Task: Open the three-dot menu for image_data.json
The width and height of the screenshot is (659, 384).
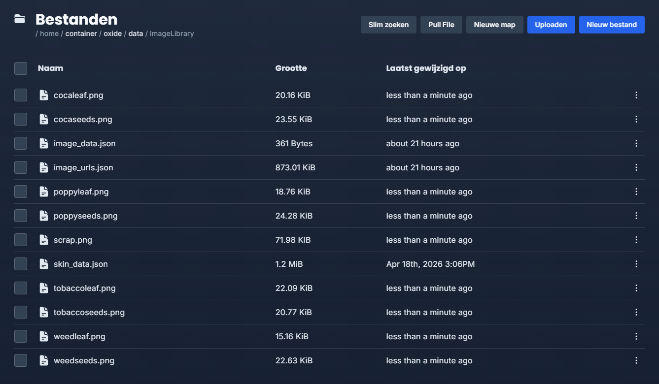Action: pyautogui.click(x=636, y=143)
